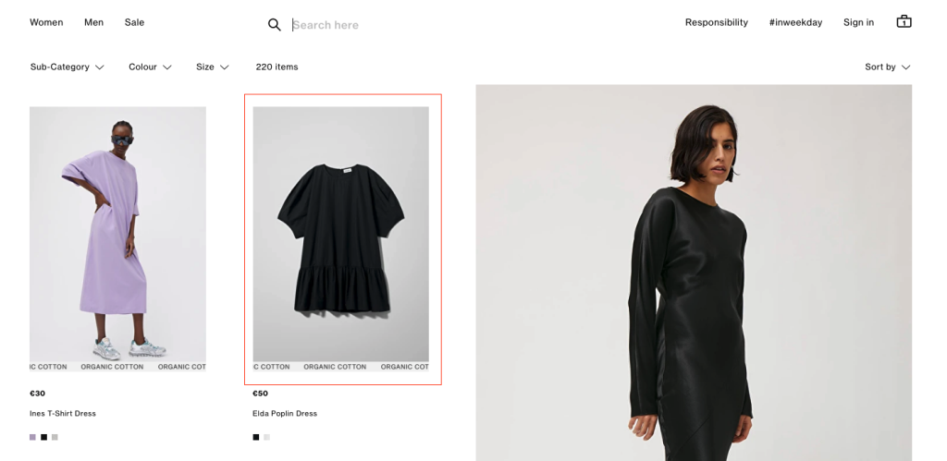Click the search magnifier icon
The image size is (947, 461).
click(x=274, y=25)
